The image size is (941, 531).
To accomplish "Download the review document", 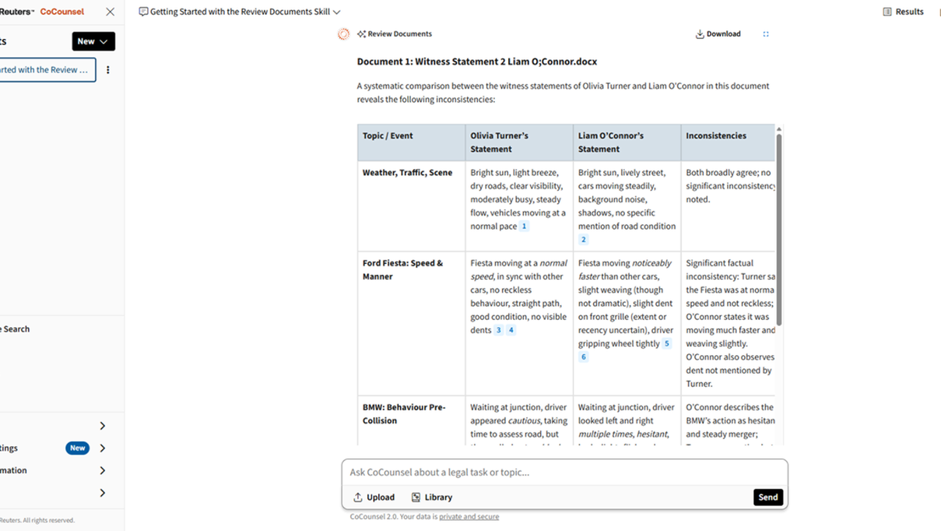I will pyautogui.click(x=718, y=34).
